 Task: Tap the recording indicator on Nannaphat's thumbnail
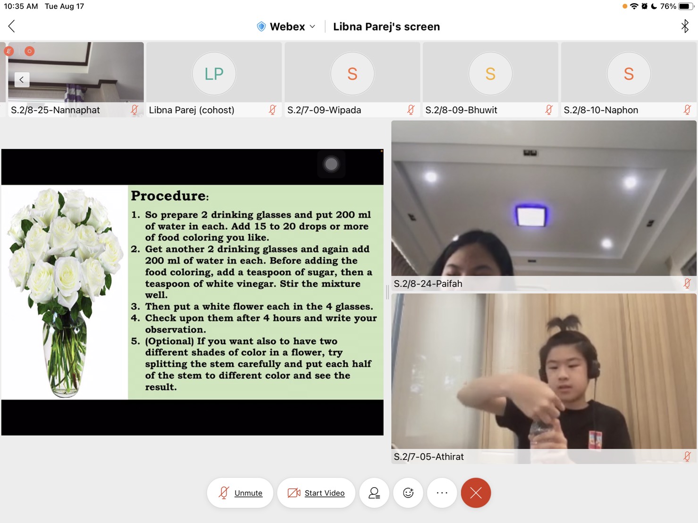pos(29,51)
